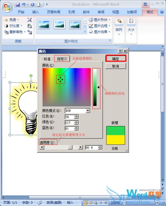Click the red value spinner arrows
The image size is (166, 206).
click(76, 117)
